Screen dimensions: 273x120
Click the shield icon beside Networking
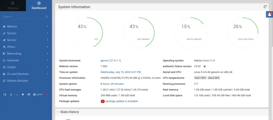(x=4, y=54)
